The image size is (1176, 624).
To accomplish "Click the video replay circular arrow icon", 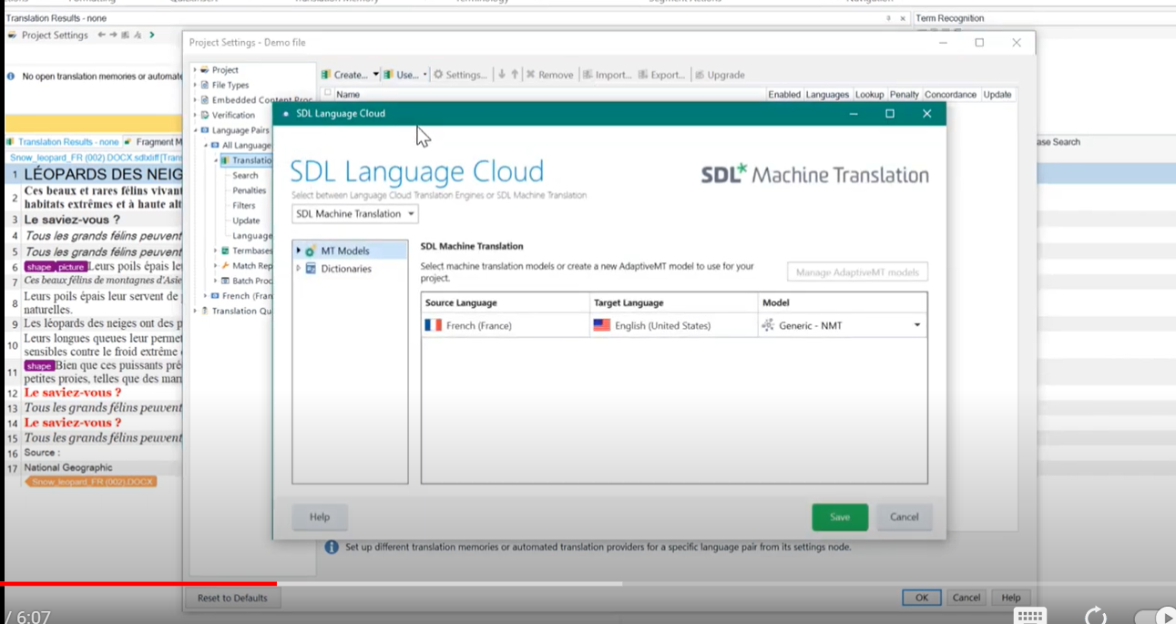I will point(1096,617).
